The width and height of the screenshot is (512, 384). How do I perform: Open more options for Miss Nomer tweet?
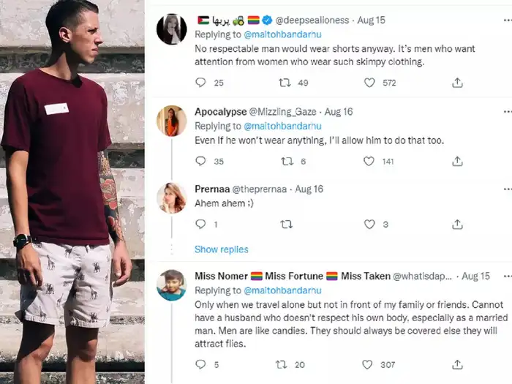point(505,276)
